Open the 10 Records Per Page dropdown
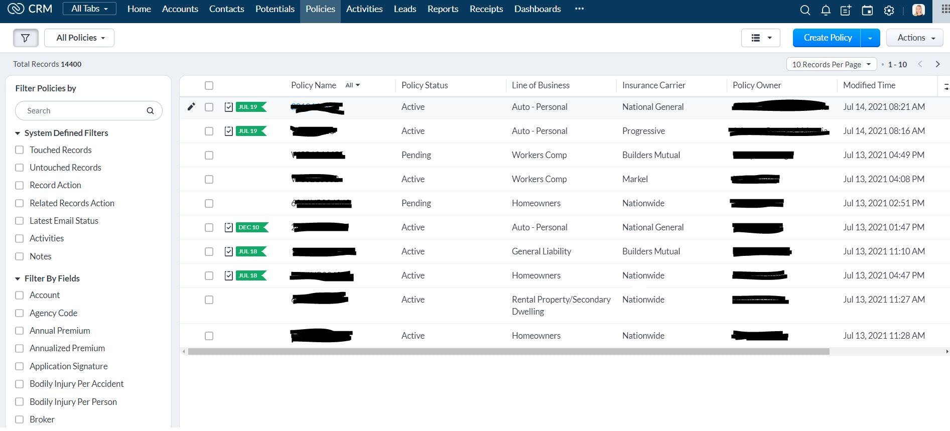950x431 pixels. [x=832, y=64]
